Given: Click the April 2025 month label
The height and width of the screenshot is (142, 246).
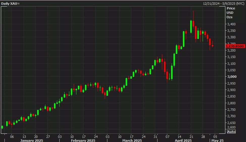Looking at the screenshot, I should pos(183,140).
